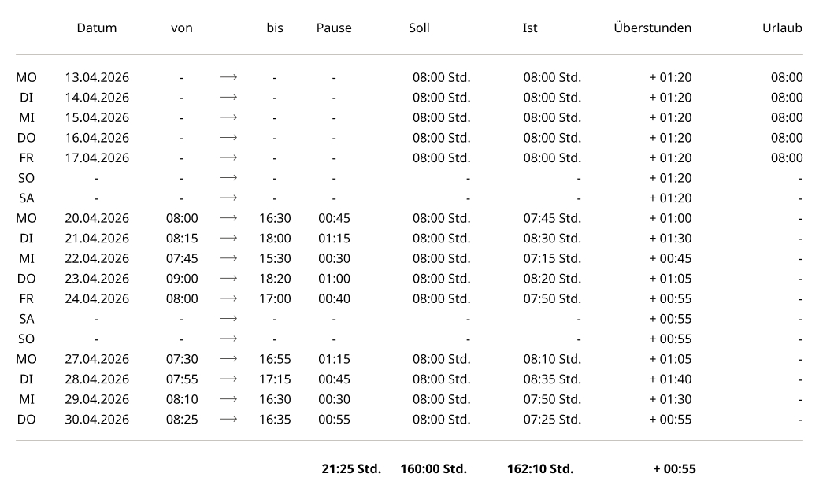The width and height of the screenshot is (819, 496).
Task: Click the Pause column header
Action: 334,28
